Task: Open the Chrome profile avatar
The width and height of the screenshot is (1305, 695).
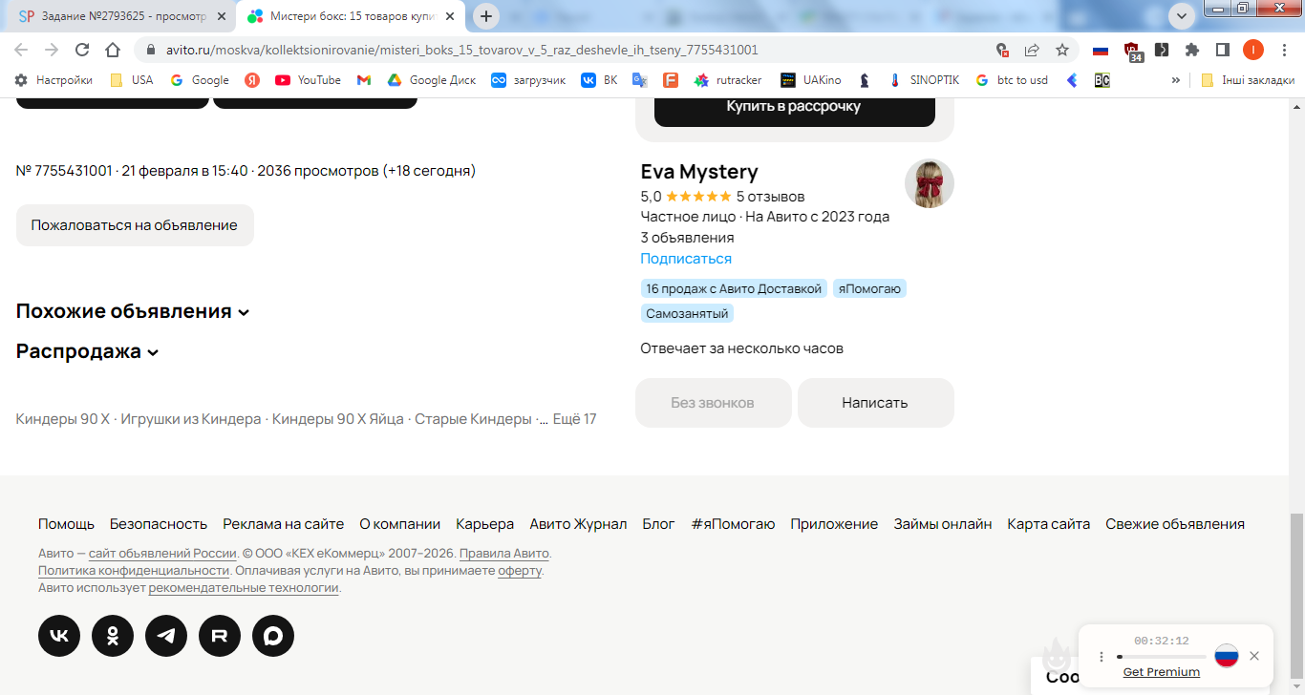Action: point(1253,50)
